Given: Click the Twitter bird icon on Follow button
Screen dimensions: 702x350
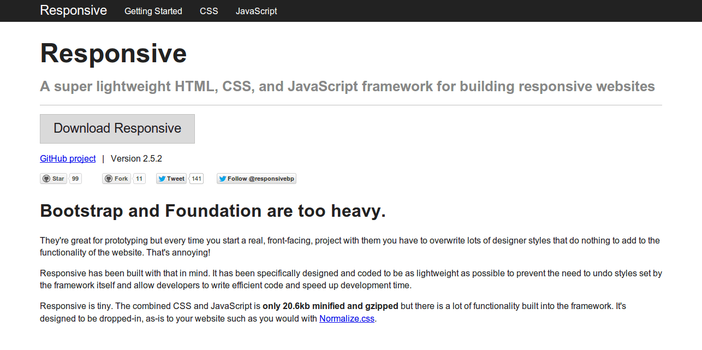Looking at the screenshot, I should [223, 179].
